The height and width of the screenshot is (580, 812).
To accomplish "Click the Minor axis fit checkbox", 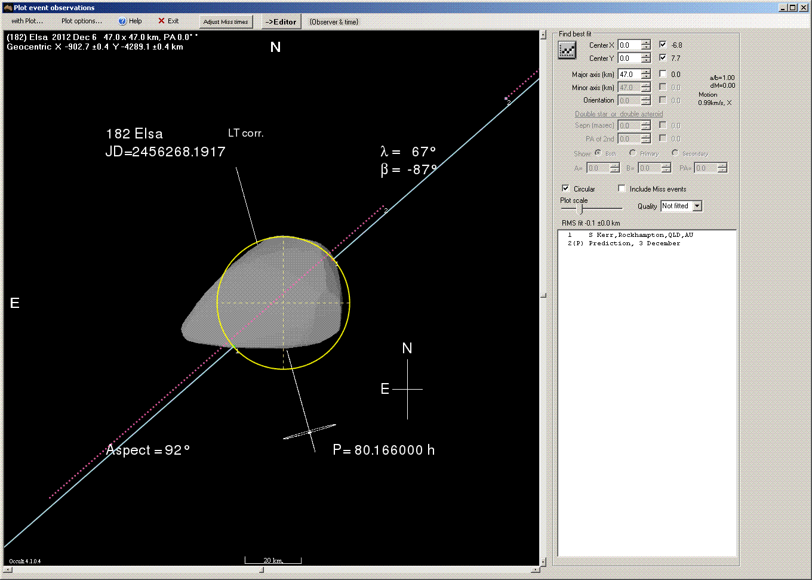I will click(663, 87).
